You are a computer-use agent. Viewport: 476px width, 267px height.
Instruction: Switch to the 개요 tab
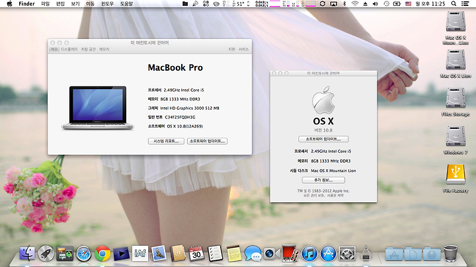(54, 49)
